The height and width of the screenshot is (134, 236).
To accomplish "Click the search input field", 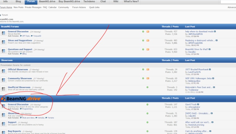I will click(x=228, y=2).
